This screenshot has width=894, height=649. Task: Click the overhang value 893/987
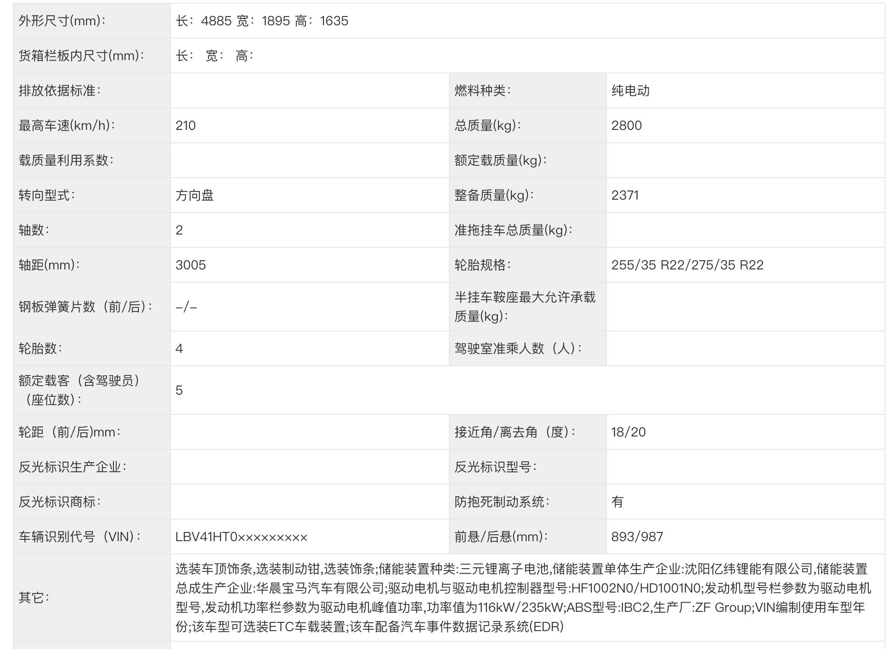point(637,537)
